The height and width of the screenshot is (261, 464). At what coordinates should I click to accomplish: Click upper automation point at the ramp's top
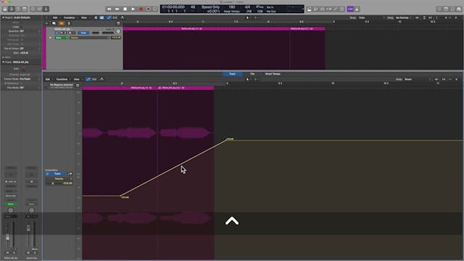[x=227, y=140]
